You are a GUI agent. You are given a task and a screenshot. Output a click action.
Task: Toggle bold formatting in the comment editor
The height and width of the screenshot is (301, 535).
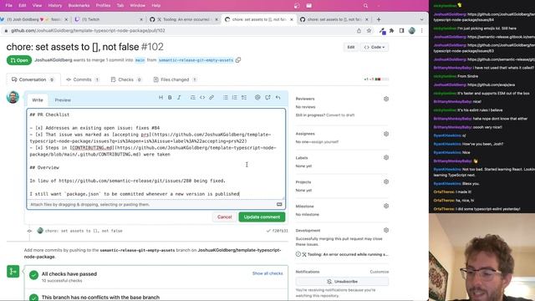tap(170, 98)
